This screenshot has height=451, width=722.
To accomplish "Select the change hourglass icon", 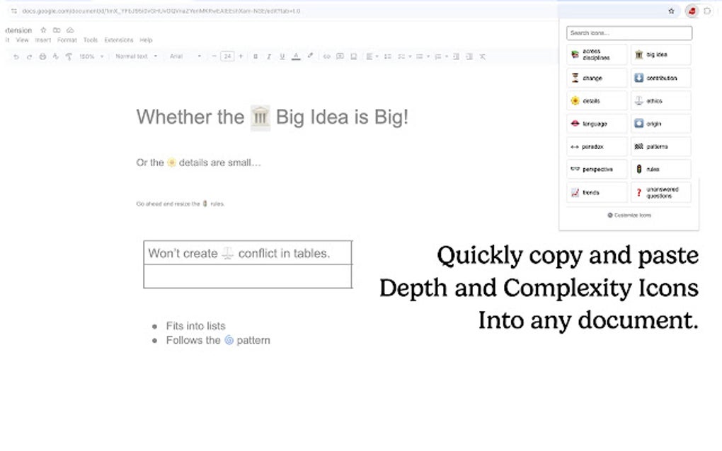I will (x=595, y=78).
